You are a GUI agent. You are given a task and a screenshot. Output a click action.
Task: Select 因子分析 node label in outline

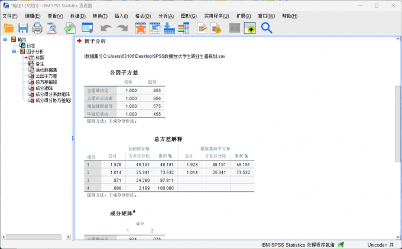pyautogui.click(x=35, y=51)
